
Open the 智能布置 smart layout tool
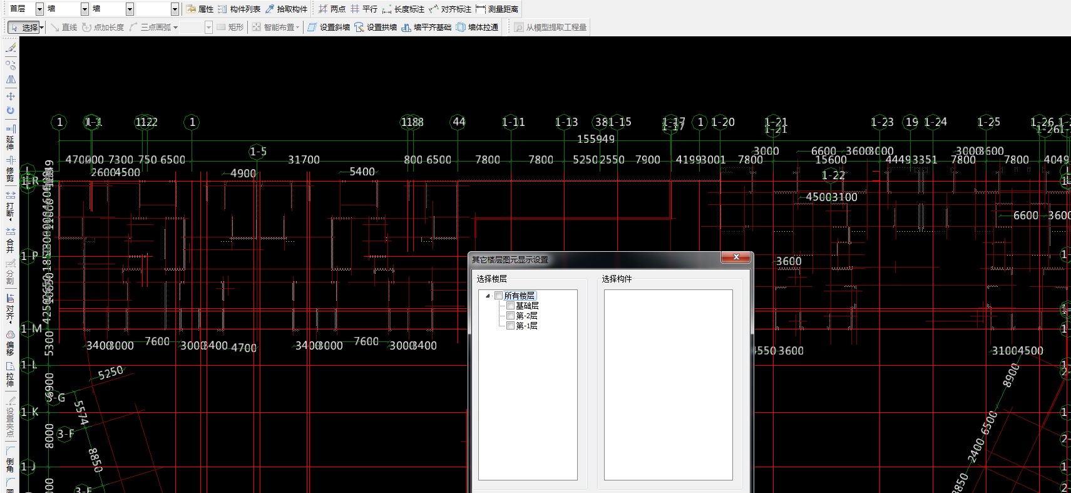tap(273, 27)
